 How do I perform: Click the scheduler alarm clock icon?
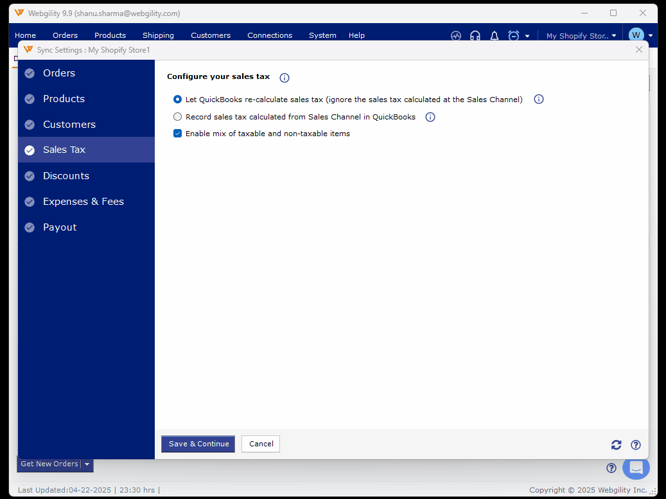[514, 36]
